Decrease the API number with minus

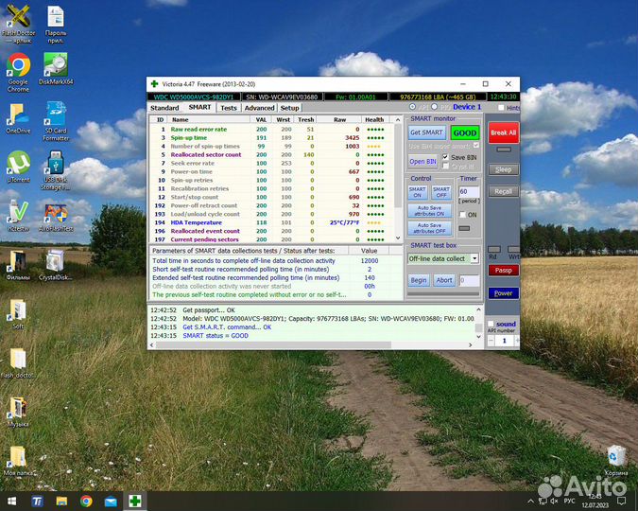coord(491,341)
